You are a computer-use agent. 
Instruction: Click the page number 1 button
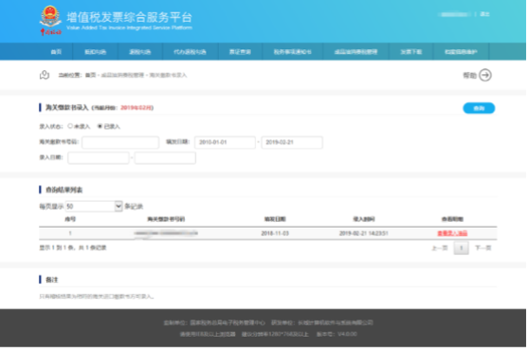pyautogui.click(x=461, y=248)
